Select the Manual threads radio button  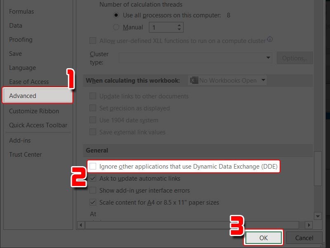click(x=116, y=27)
